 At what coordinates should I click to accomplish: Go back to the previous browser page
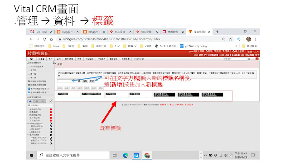(31, 39)
